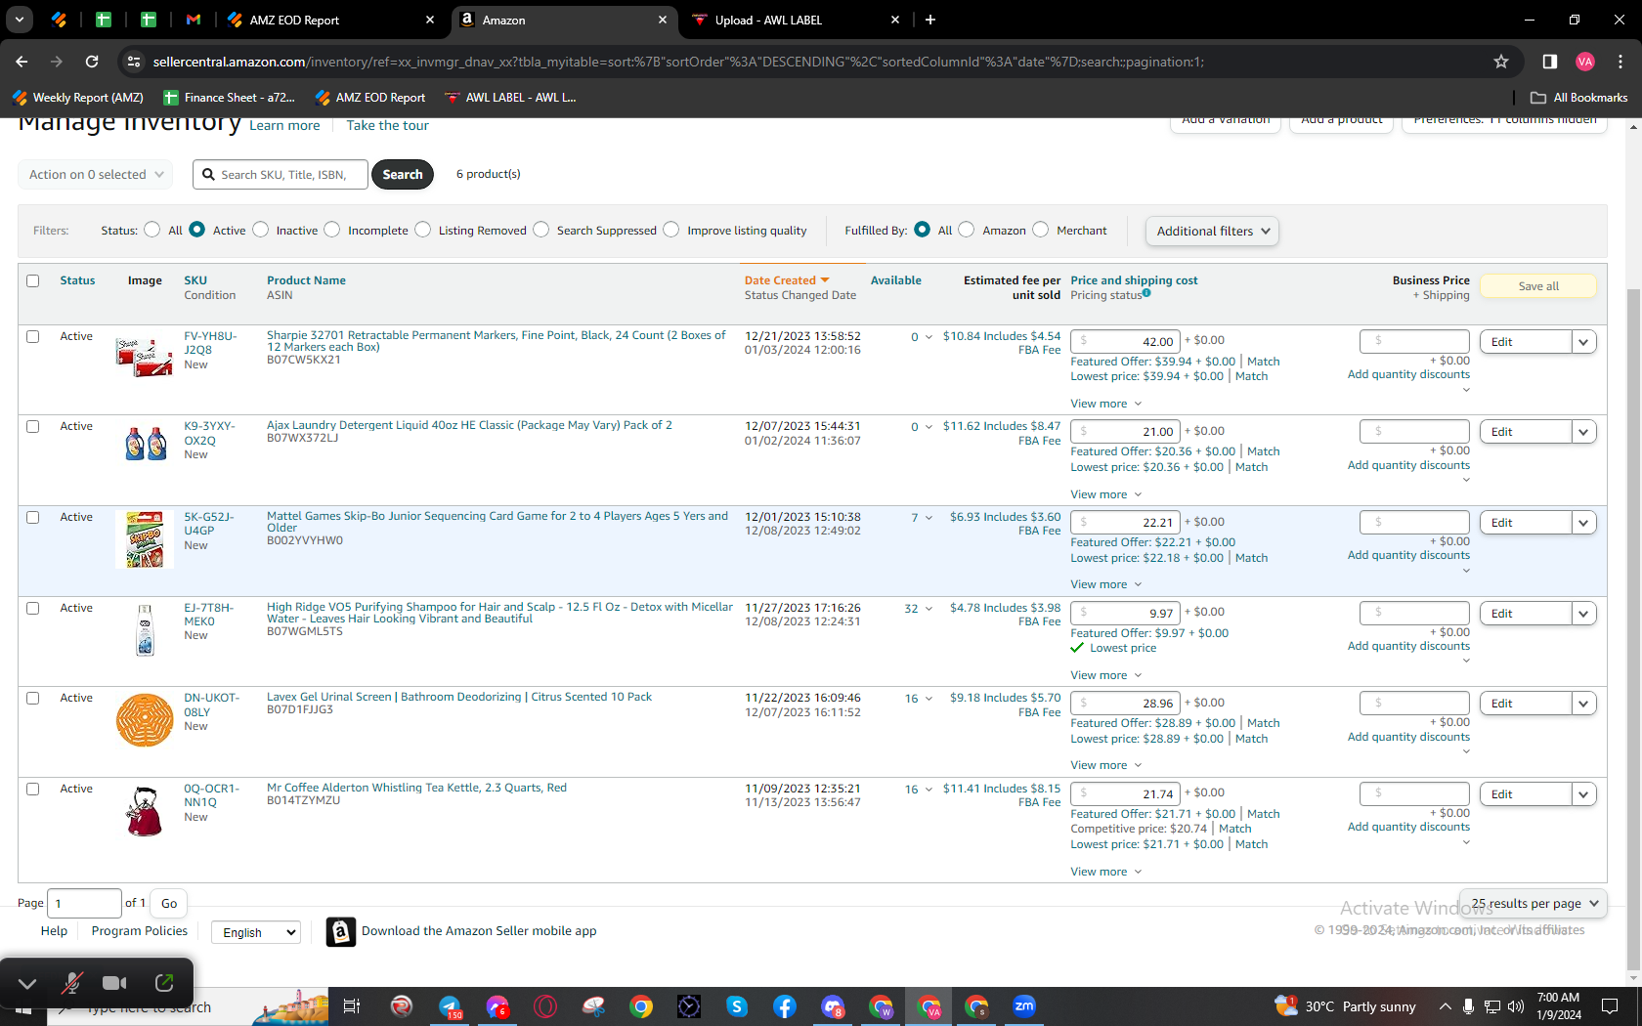Check the Lavex Urinal Screen row checkbox
The width and height of the screenshot is (1642, 1026).
(32, 699)
